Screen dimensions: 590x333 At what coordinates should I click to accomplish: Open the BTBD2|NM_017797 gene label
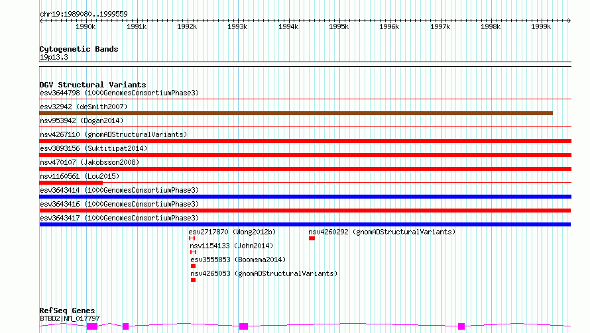[x=70, y=318]
